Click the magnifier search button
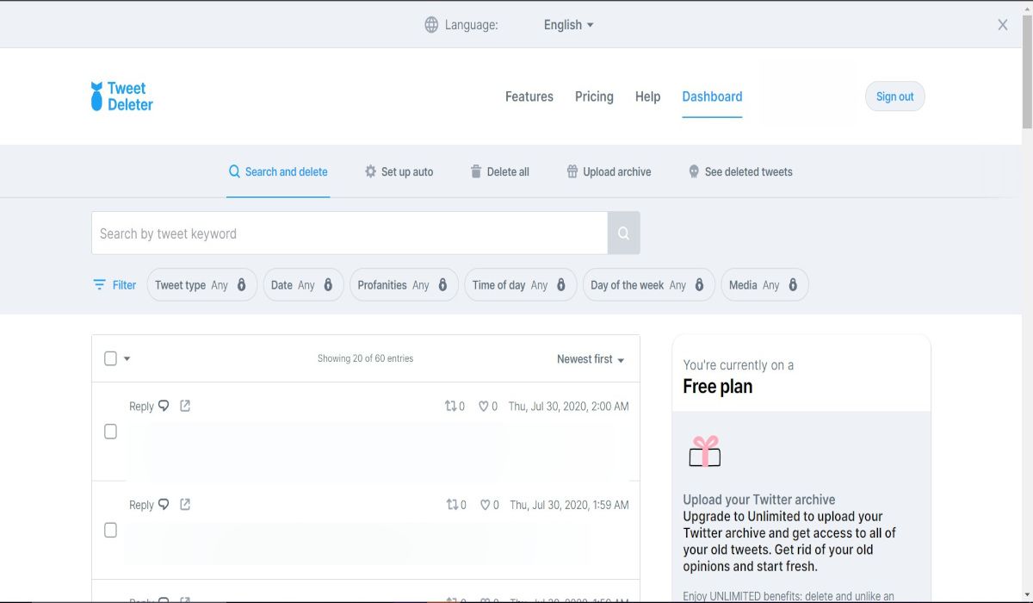The height and width of the screenshot is (603, 1033). tap(623, 233)
